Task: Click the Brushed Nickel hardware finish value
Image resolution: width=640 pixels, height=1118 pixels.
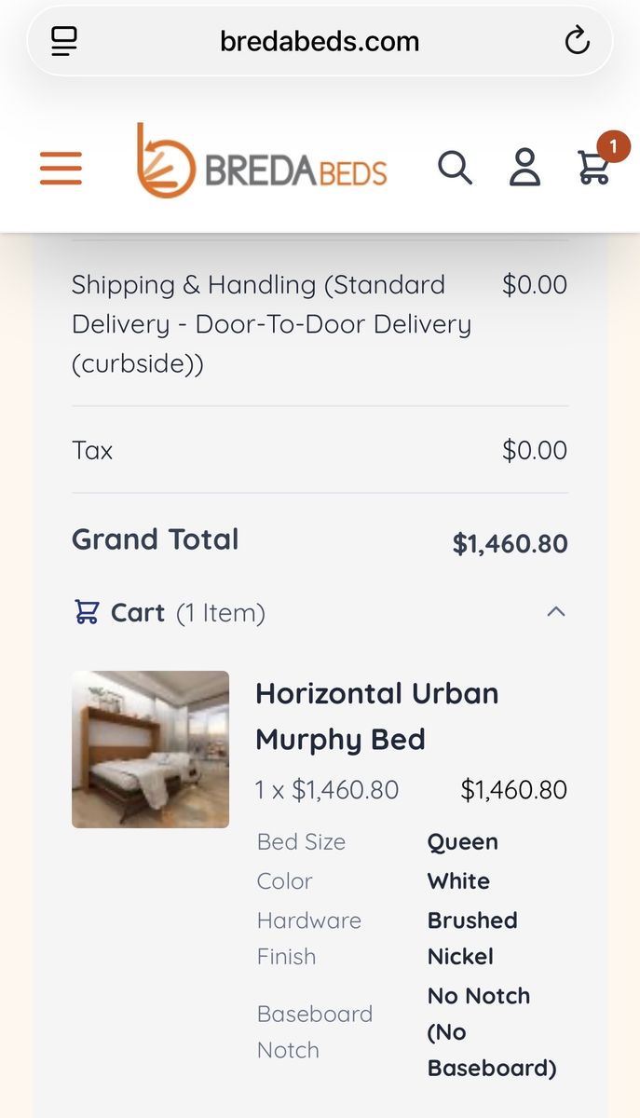Action: coord(471,938)
